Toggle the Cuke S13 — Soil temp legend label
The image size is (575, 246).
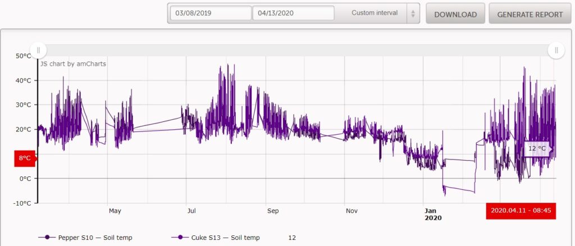coord(226,238)
